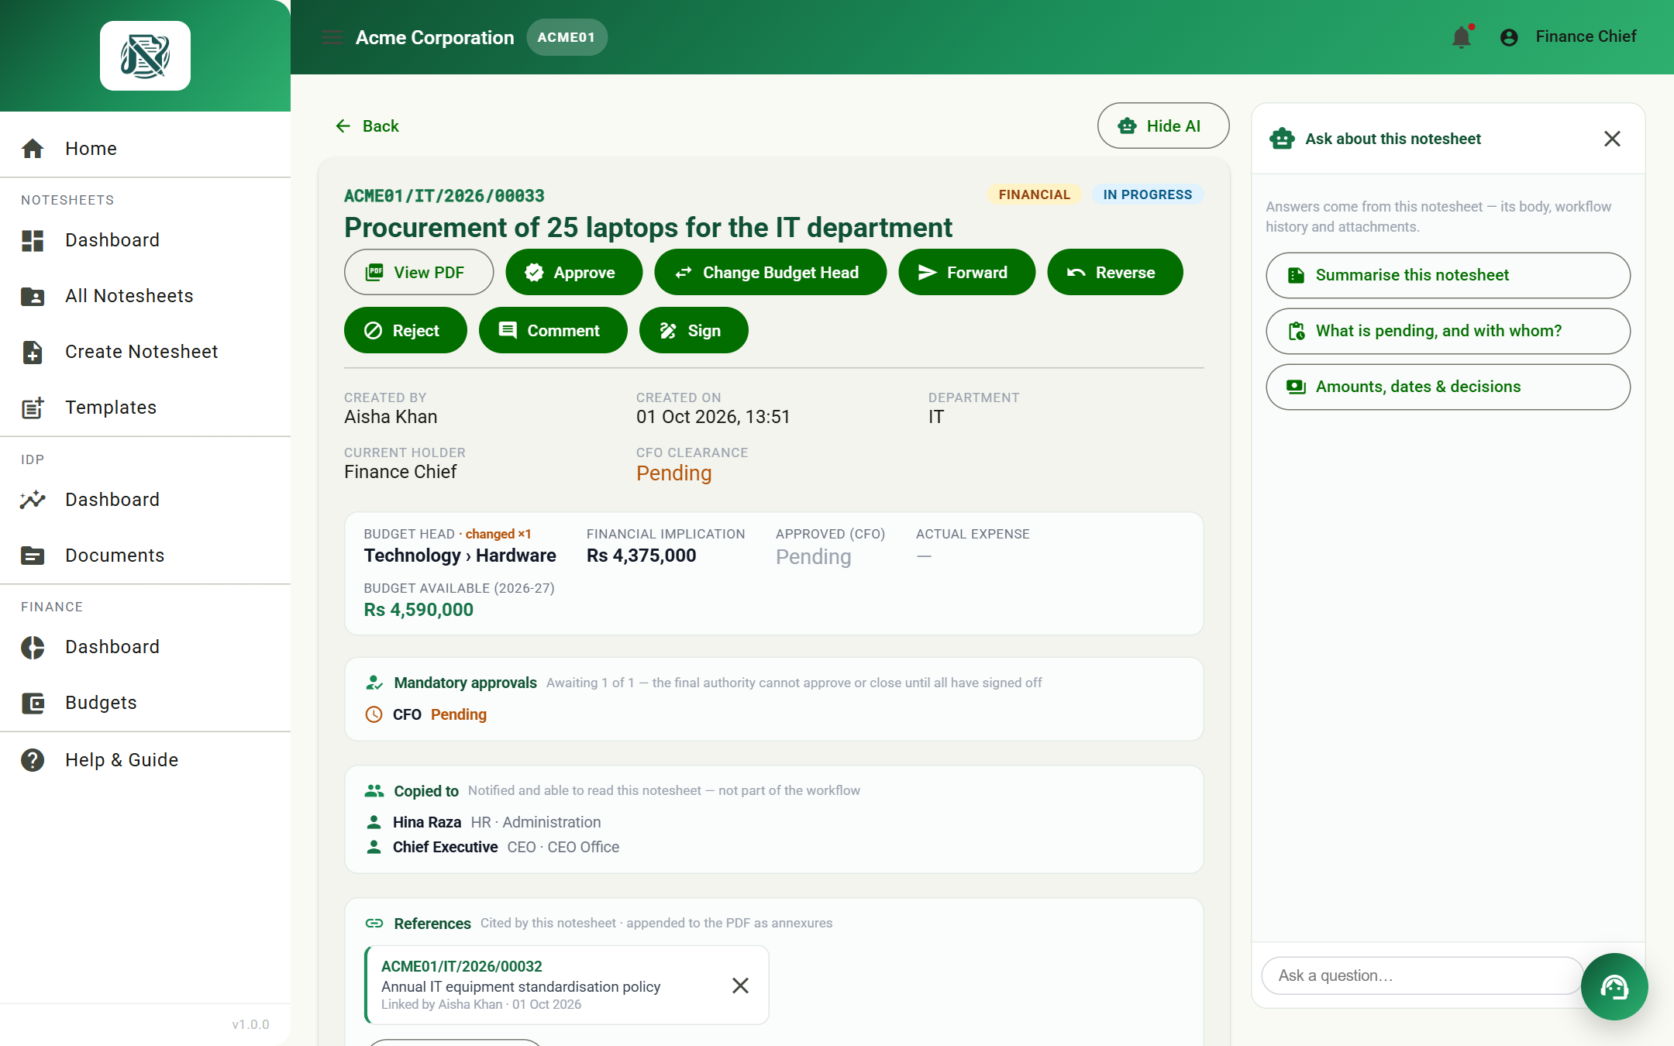This screenshot has height=1046, width=1674.
Task: Click the Home icon in the sidebar
Action: point(33,149)
